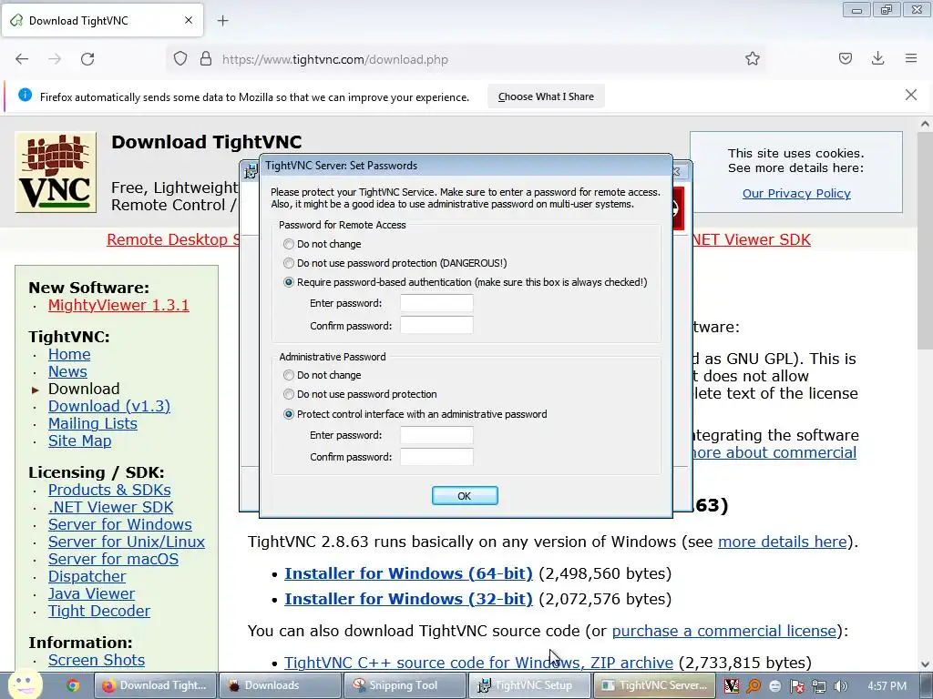Focus administrative Enter password field
Viewport: 933px width, 699px height.
coord(436,435)
